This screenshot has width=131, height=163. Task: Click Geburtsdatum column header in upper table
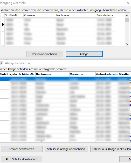[x=106, y=15]
